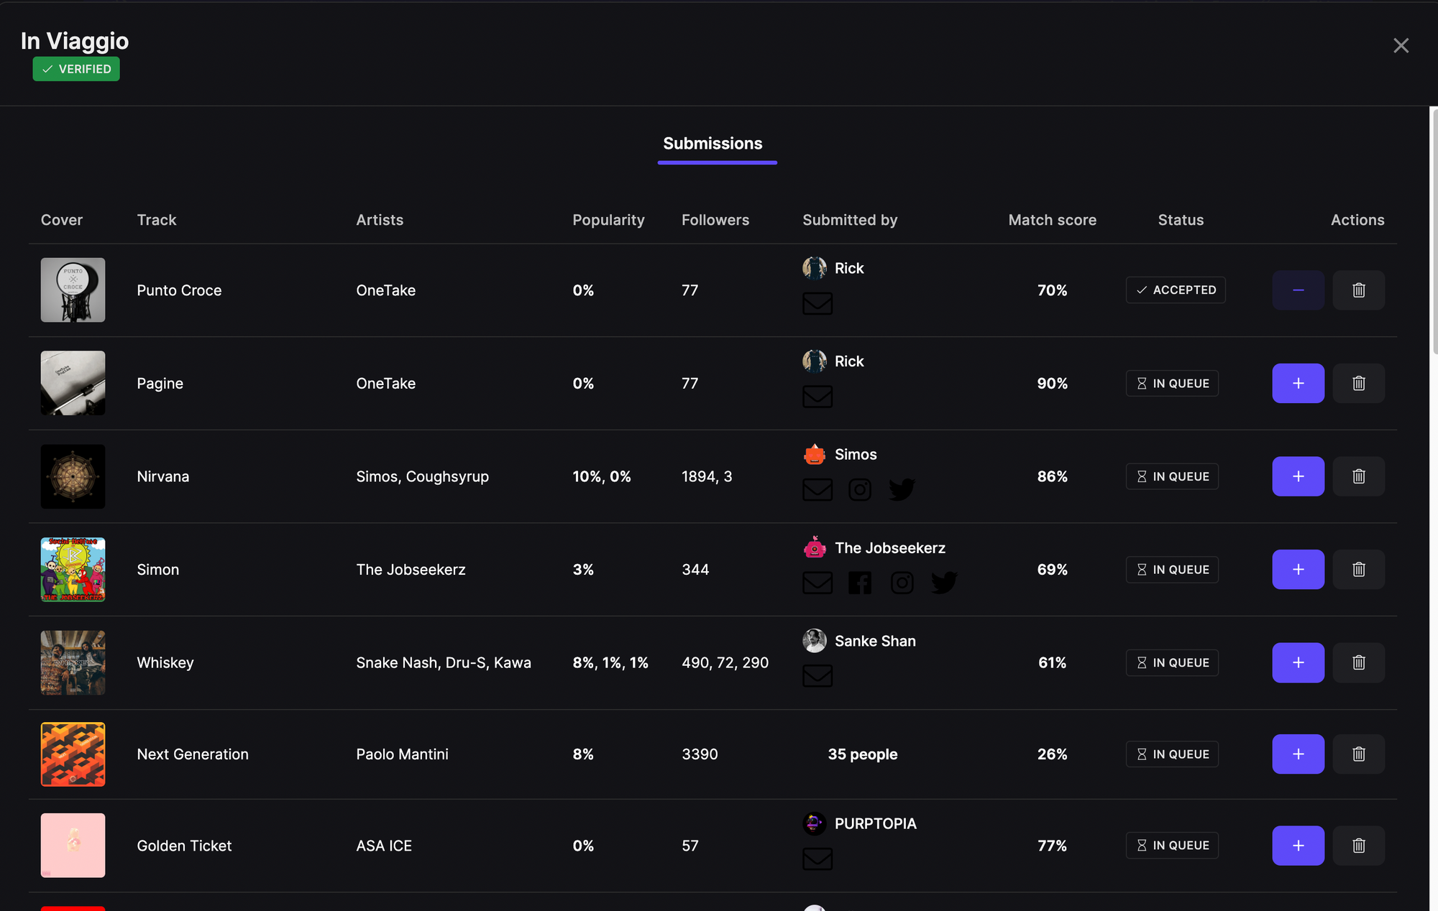Add Nirvana using the plus button
This screenshot has height=911, width=1438.
1298,476
